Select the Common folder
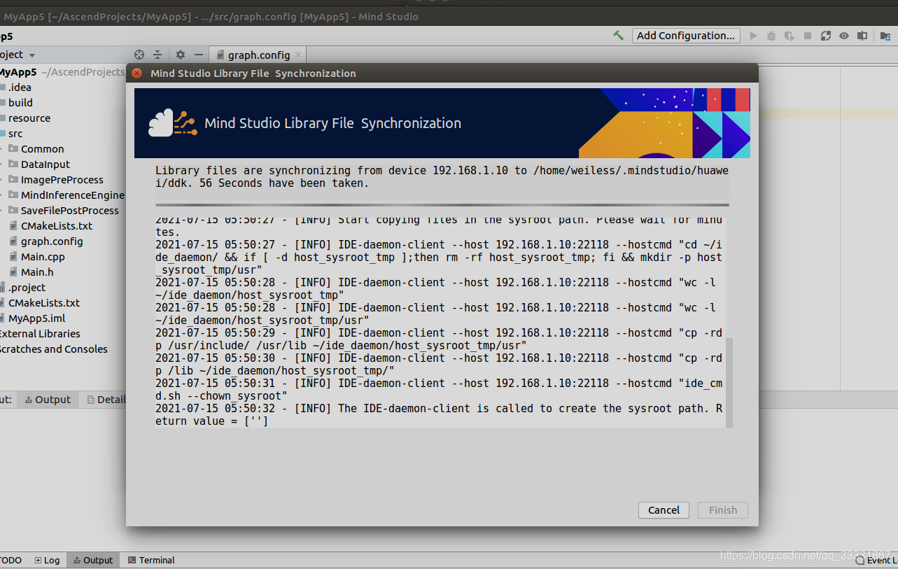 (x=42, y=149)
